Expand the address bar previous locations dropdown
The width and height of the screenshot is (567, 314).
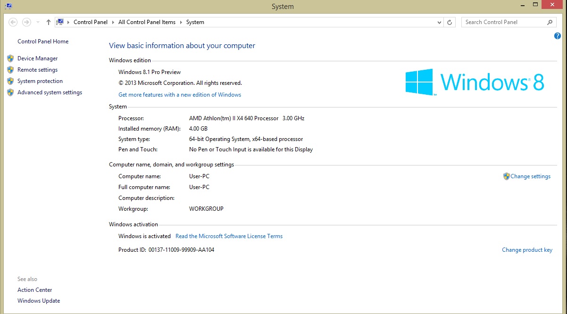(x=439, y=22)
